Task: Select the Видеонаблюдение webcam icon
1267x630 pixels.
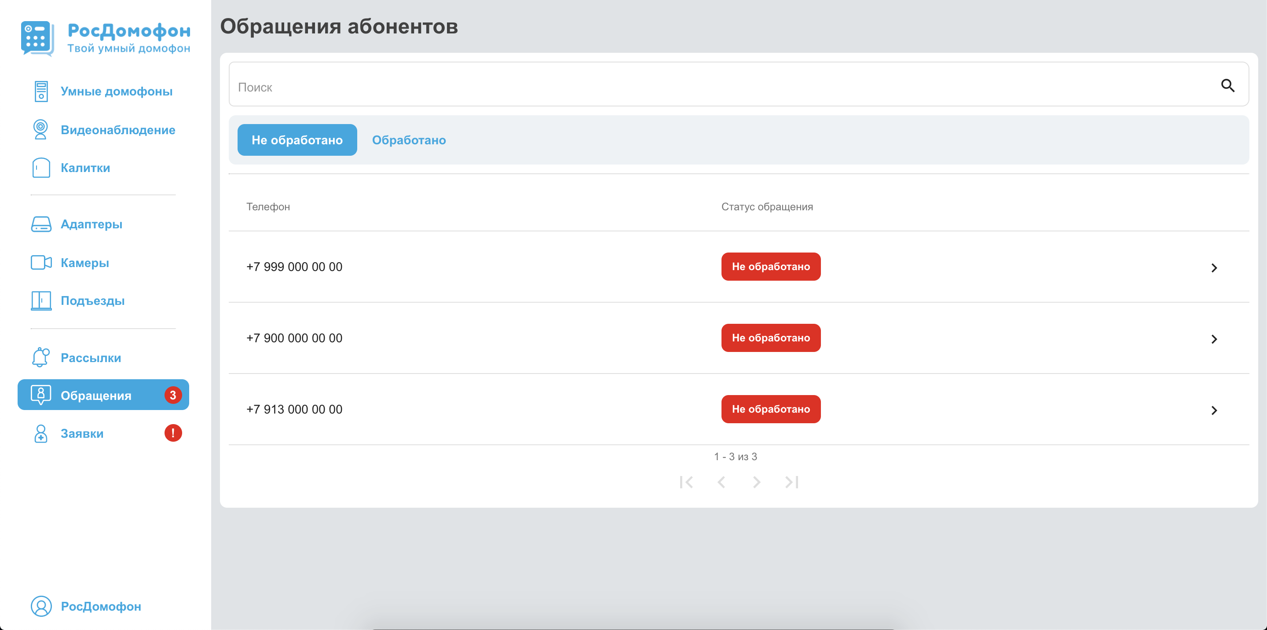Action: [x=40, y=130]
